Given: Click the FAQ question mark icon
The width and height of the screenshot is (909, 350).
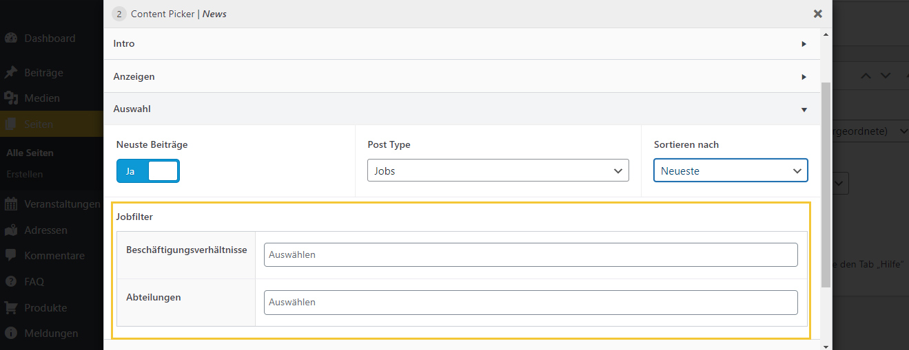Looking at the screenshot, I should click(x=11, y=281).
